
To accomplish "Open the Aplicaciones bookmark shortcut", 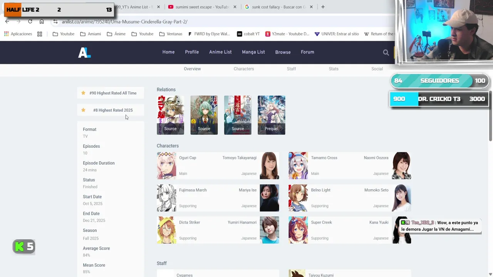I will click(x=18, y=34).
